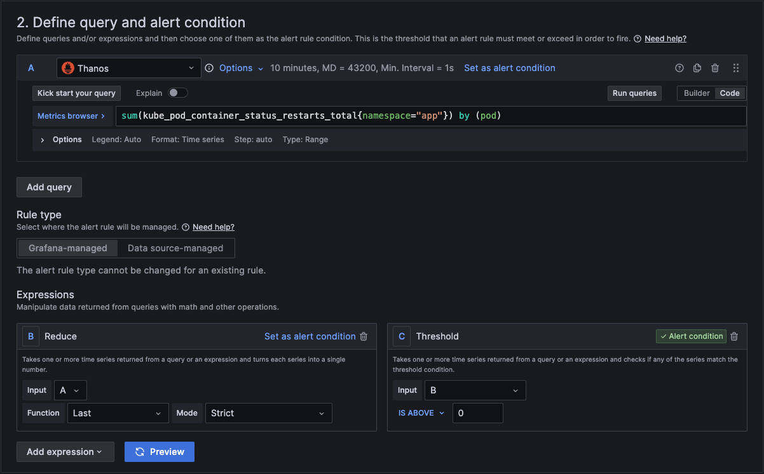This screenshot has height=474, width=764.
Task: Click the info icon next to Options
Action: click(x=208, y=67)
